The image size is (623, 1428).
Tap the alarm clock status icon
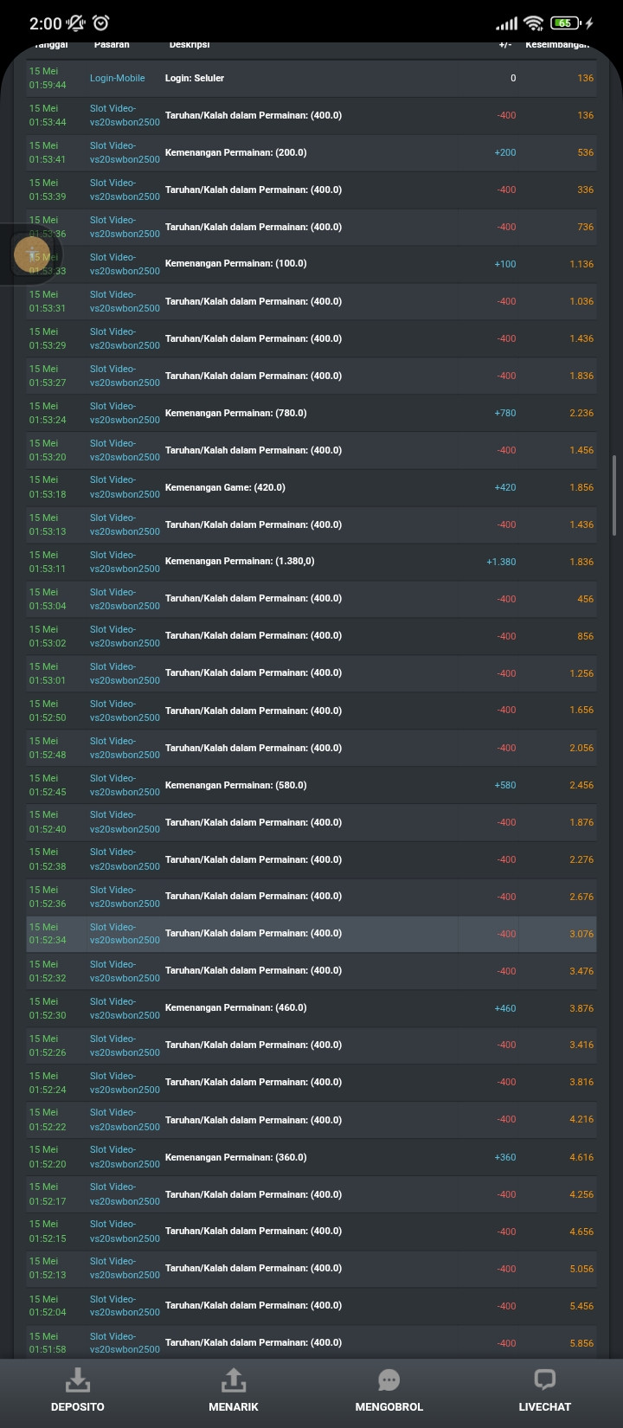pos(101,23)
